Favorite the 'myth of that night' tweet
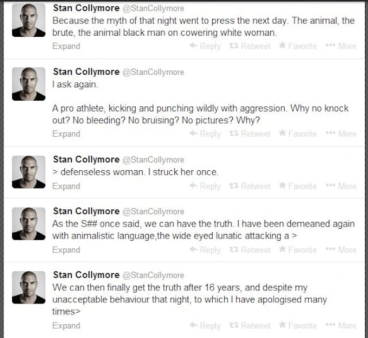This screenshot has width=368, height=338. 298,46
